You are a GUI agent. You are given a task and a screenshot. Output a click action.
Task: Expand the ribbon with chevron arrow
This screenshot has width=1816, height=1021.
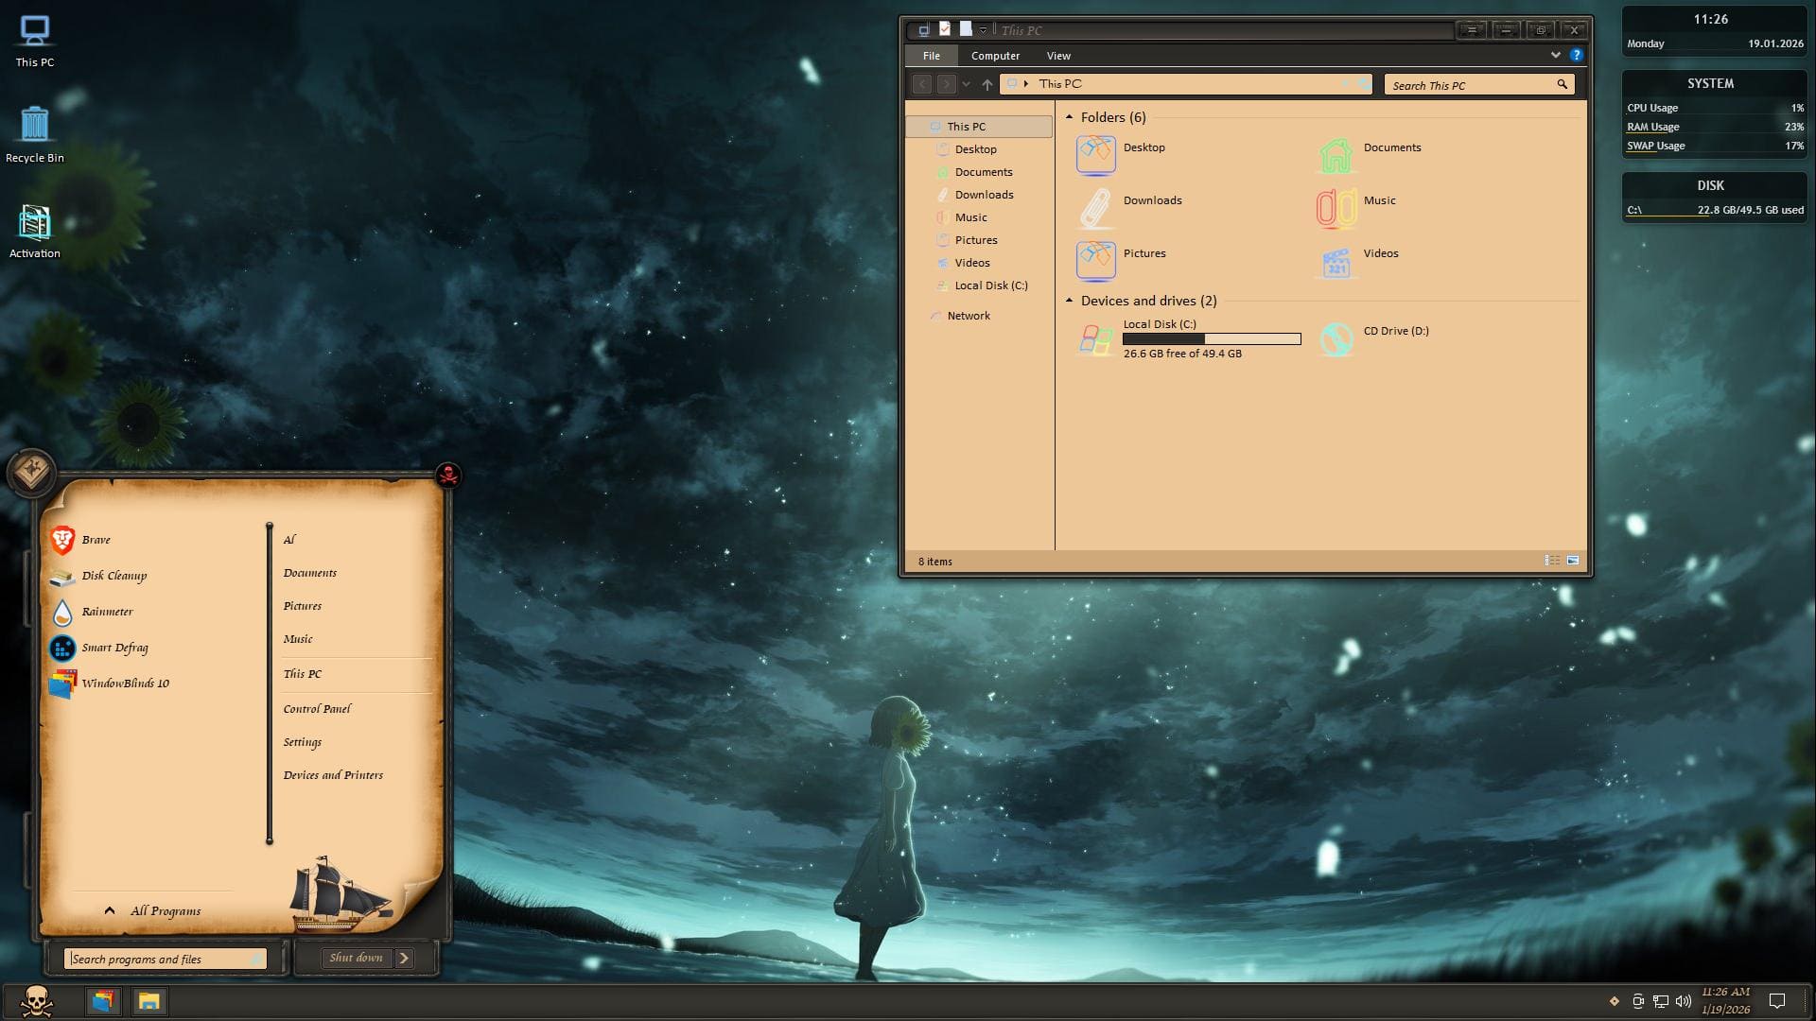1555,55
